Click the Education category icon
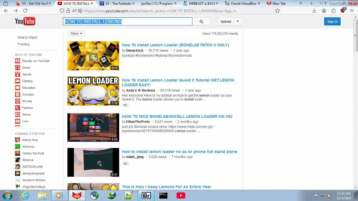 (x=18, y=88)
